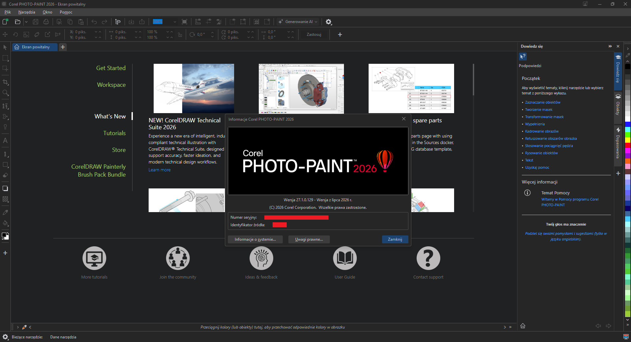Click Zamknij to close the dialog
The width and height of the screenshot is (631, 342).
tap(395, 239)
